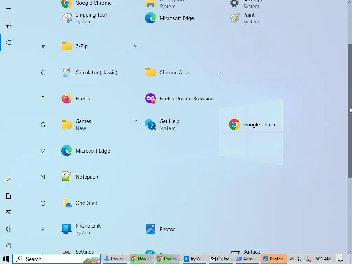352x264 pixels.
Task: Click the N section letter header
Action: (43, 177)
